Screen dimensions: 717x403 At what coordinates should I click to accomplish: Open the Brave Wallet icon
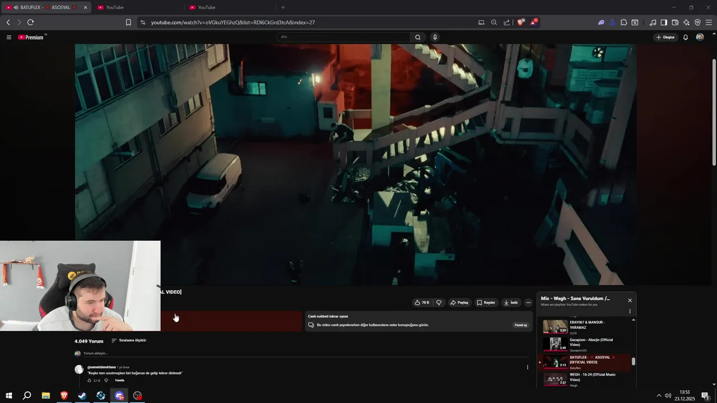point(675,22)
